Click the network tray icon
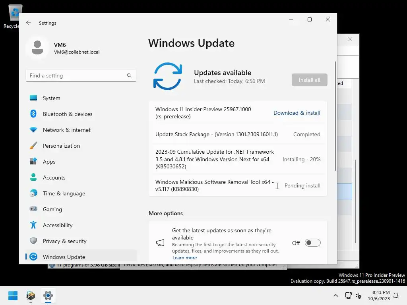The height and width of the screenshot is (305, 407). click(348, 295)
